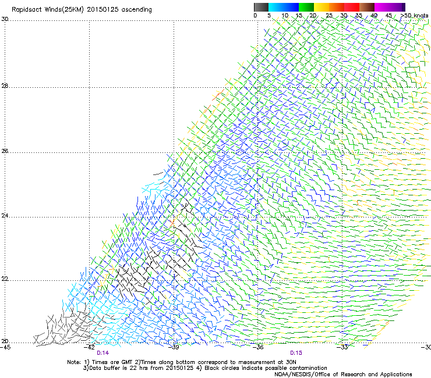Click the cyan 5-10 knots legend color
Image resolution: width=431 pixels, height=378 pixels.
pyautogui.click(x=276, y=7)
